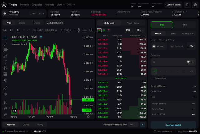Take a chart snapshot with camera icon

point(91,30)
